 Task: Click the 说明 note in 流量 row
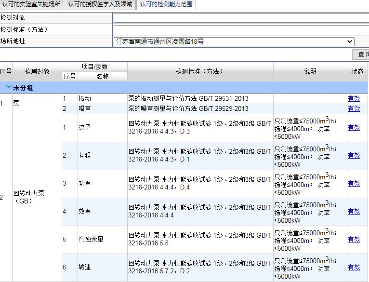[306, 128]
